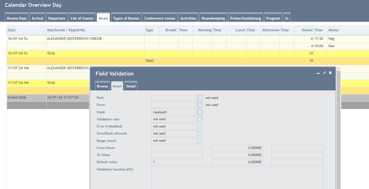This screenshot has width=369, height=189.
Task: Show the Activities tab
Action: [x=188, y=17]
